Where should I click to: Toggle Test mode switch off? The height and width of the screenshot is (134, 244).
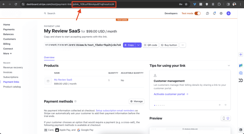[197, 14]
